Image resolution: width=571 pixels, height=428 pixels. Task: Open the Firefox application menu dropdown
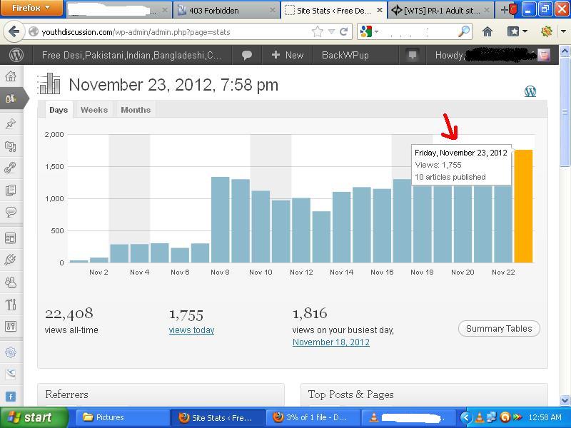pyautogui.click(x=33, y=9)
